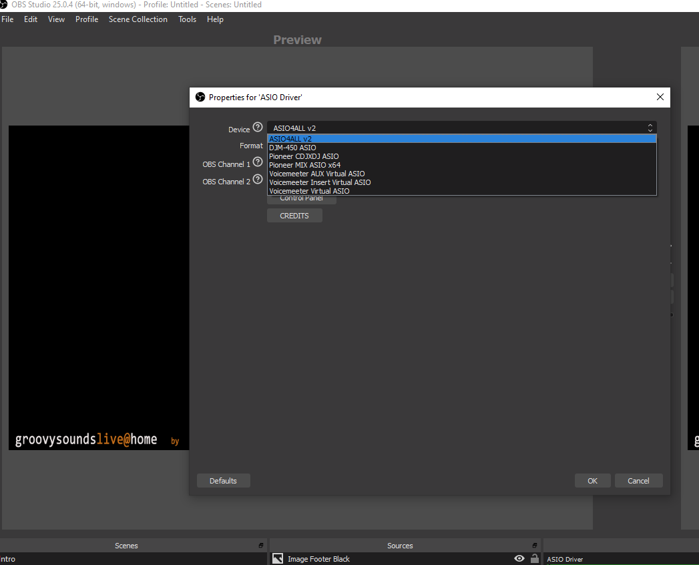
Task: Undock the Sources panel with its pop-out icon
Action: [x=535, y=546]
